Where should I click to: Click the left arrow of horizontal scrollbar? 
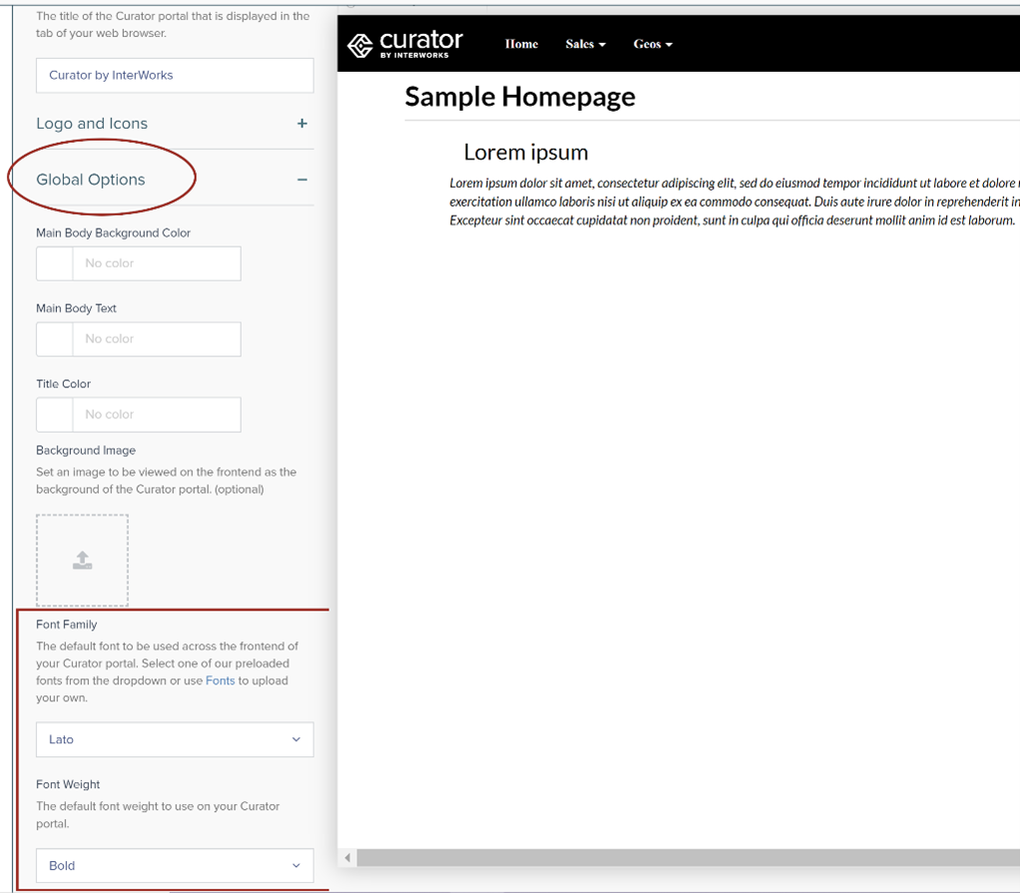click(x=347, y=858)
